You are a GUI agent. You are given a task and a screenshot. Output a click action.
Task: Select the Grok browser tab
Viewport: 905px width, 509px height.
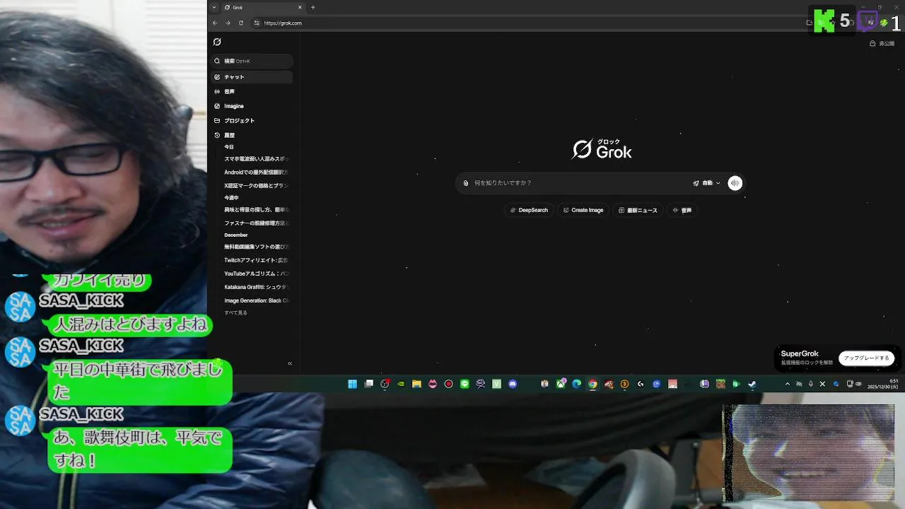tap(262, 7)
